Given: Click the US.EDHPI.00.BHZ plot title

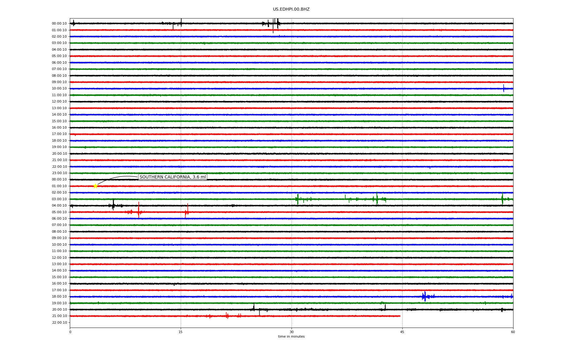Looking at the screenshot, I should tap(291, 9).
